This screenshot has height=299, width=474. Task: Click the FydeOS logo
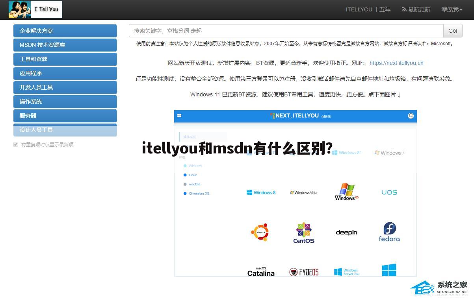click(304, 272)
